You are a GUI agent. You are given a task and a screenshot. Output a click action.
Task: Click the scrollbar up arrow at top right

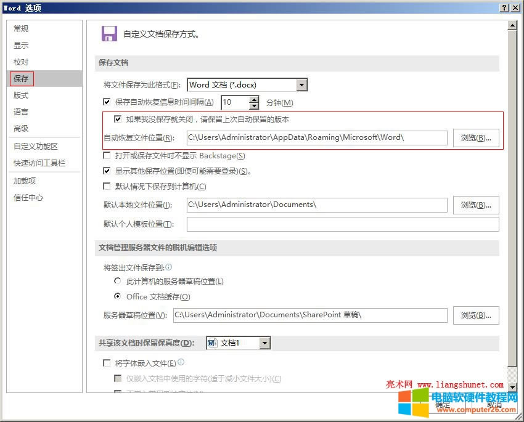(x=511, y=25)
